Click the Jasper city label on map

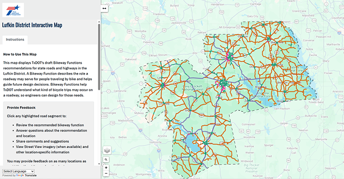284,123
